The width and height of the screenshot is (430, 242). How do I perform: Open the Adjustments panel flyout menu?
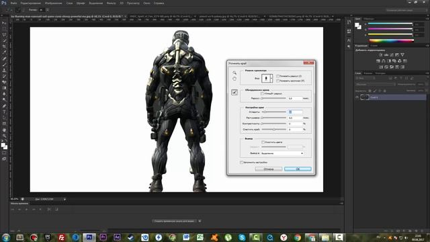click(x=427, y=46)
